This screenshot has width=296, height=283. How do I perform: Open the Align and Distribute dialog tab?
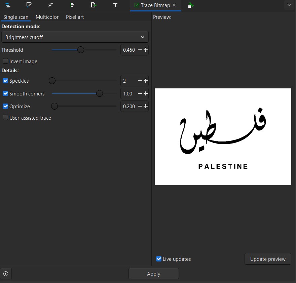[72, 5]
